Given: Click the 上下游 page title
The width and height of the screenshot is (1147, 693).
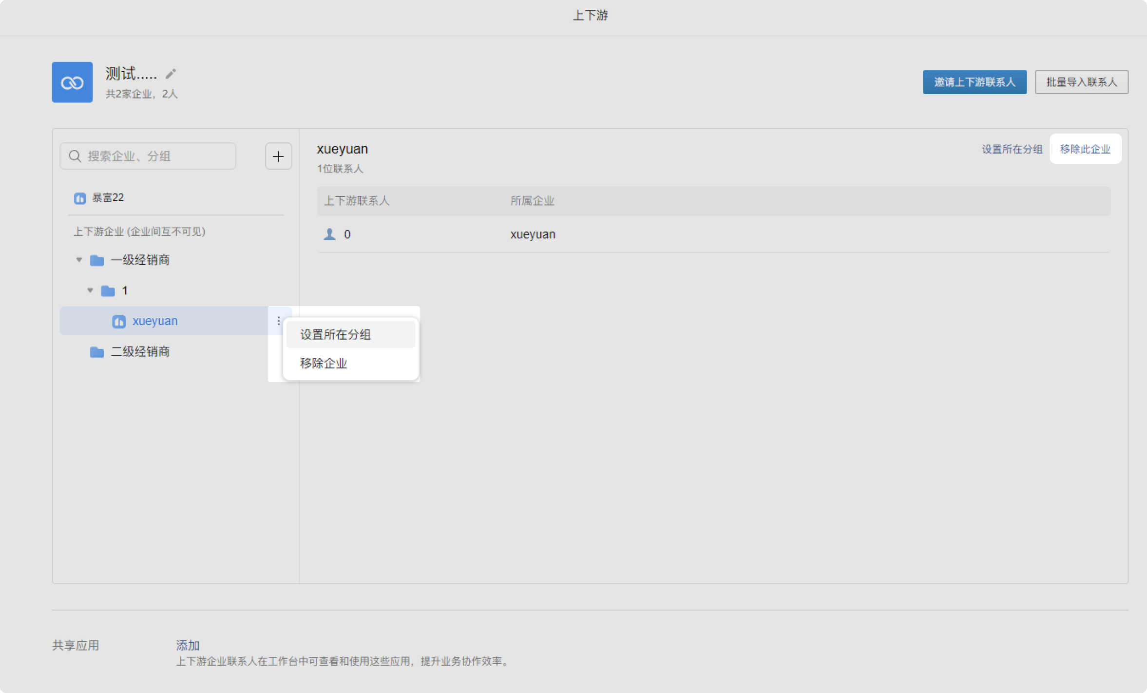Looking at the screenshot, I should pos(591,15).
